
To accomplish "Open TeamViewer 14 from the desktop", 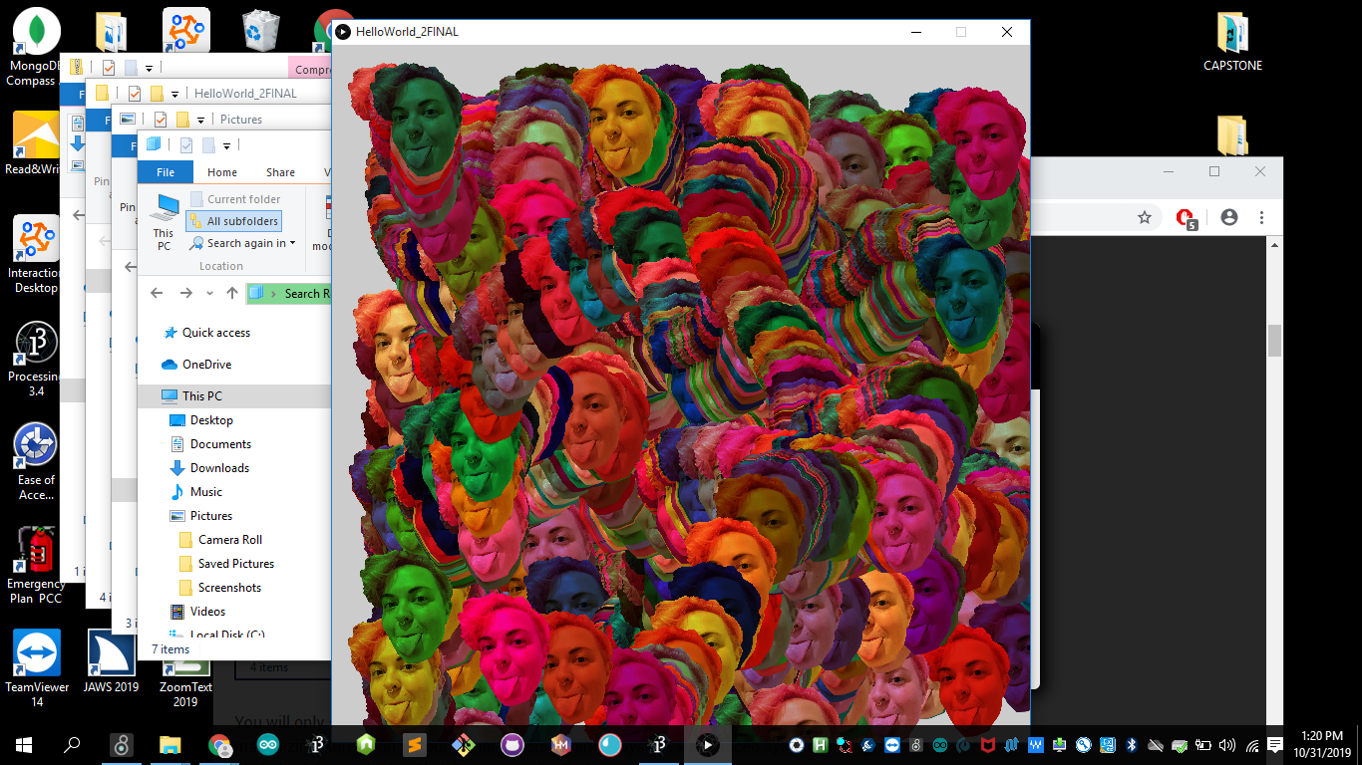I will point(37,654).
